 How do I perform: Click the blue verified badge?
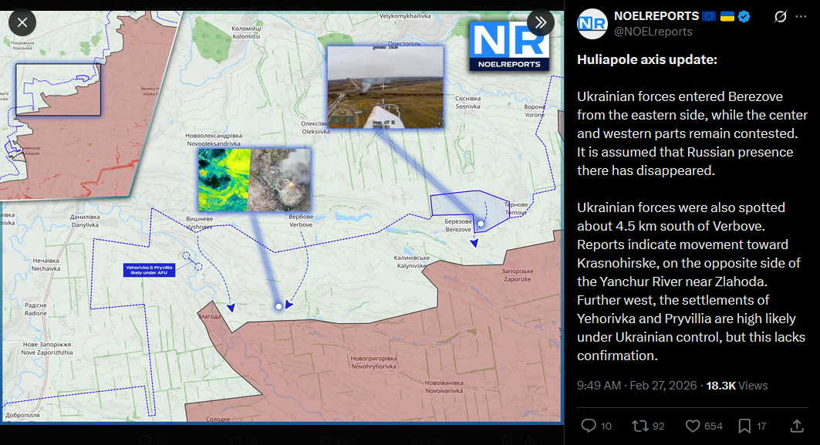pos(744,16)
